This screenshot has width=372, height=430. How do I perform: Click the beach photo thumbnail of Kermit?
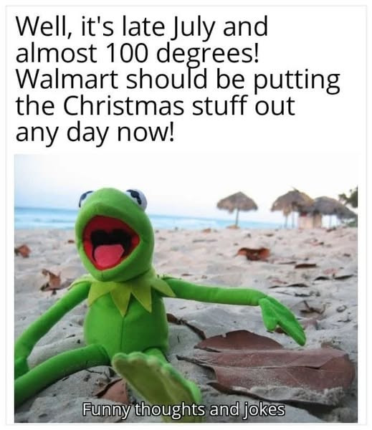pos(186,288)
